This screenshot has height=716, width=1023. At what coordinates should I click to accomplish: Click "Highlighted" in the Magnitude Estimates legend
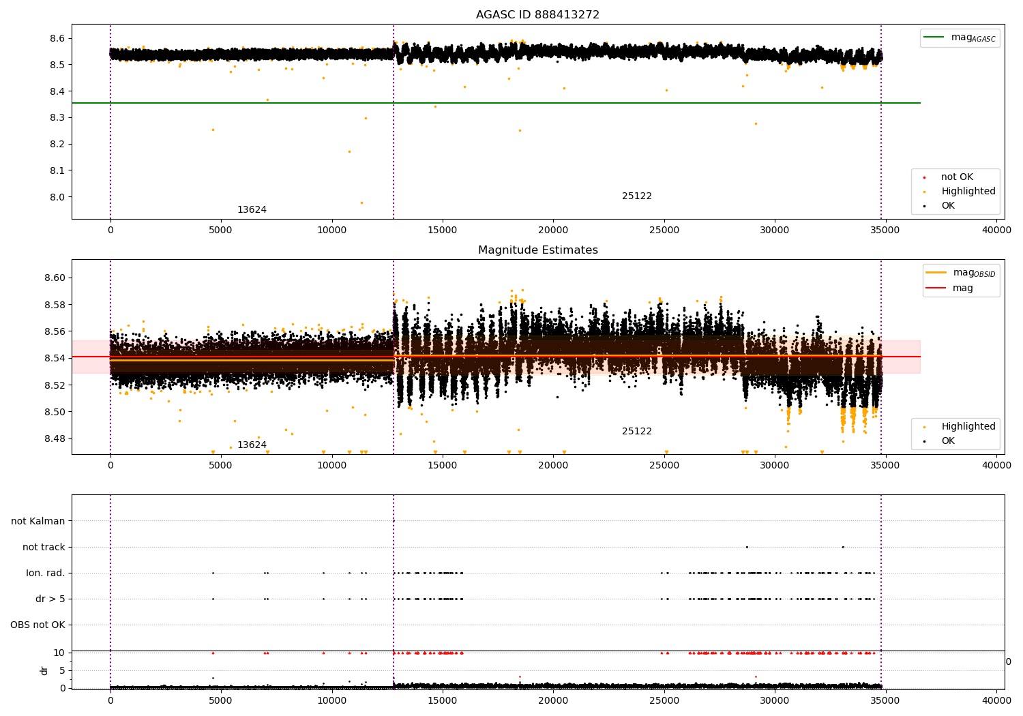[x=968, y=427]
